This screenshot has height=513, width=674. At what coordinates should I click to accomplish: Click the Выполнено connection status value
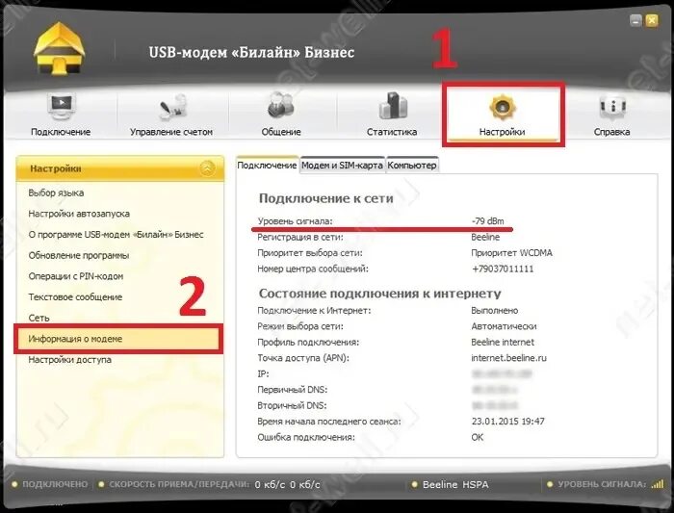pyautogui.click(x=495, y=311)
